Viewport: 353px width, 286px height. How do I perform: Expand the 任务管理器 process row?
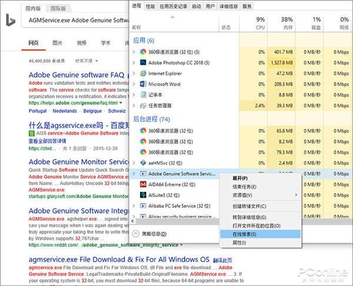[x=134, y=105]
